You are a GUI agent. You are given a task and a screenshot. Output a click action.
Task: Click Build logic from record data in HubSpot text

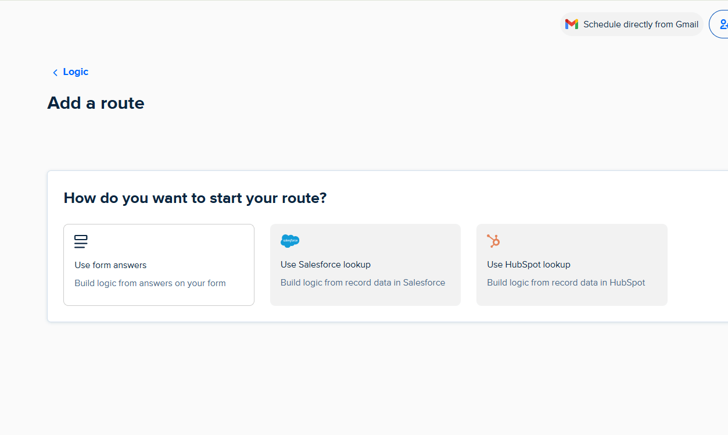point(566,283)
